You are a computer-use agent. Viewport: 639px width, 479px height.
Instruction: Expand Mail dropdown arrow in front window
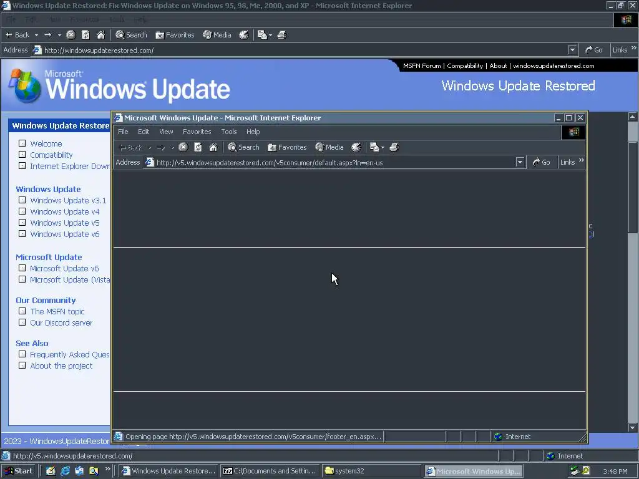383,148
